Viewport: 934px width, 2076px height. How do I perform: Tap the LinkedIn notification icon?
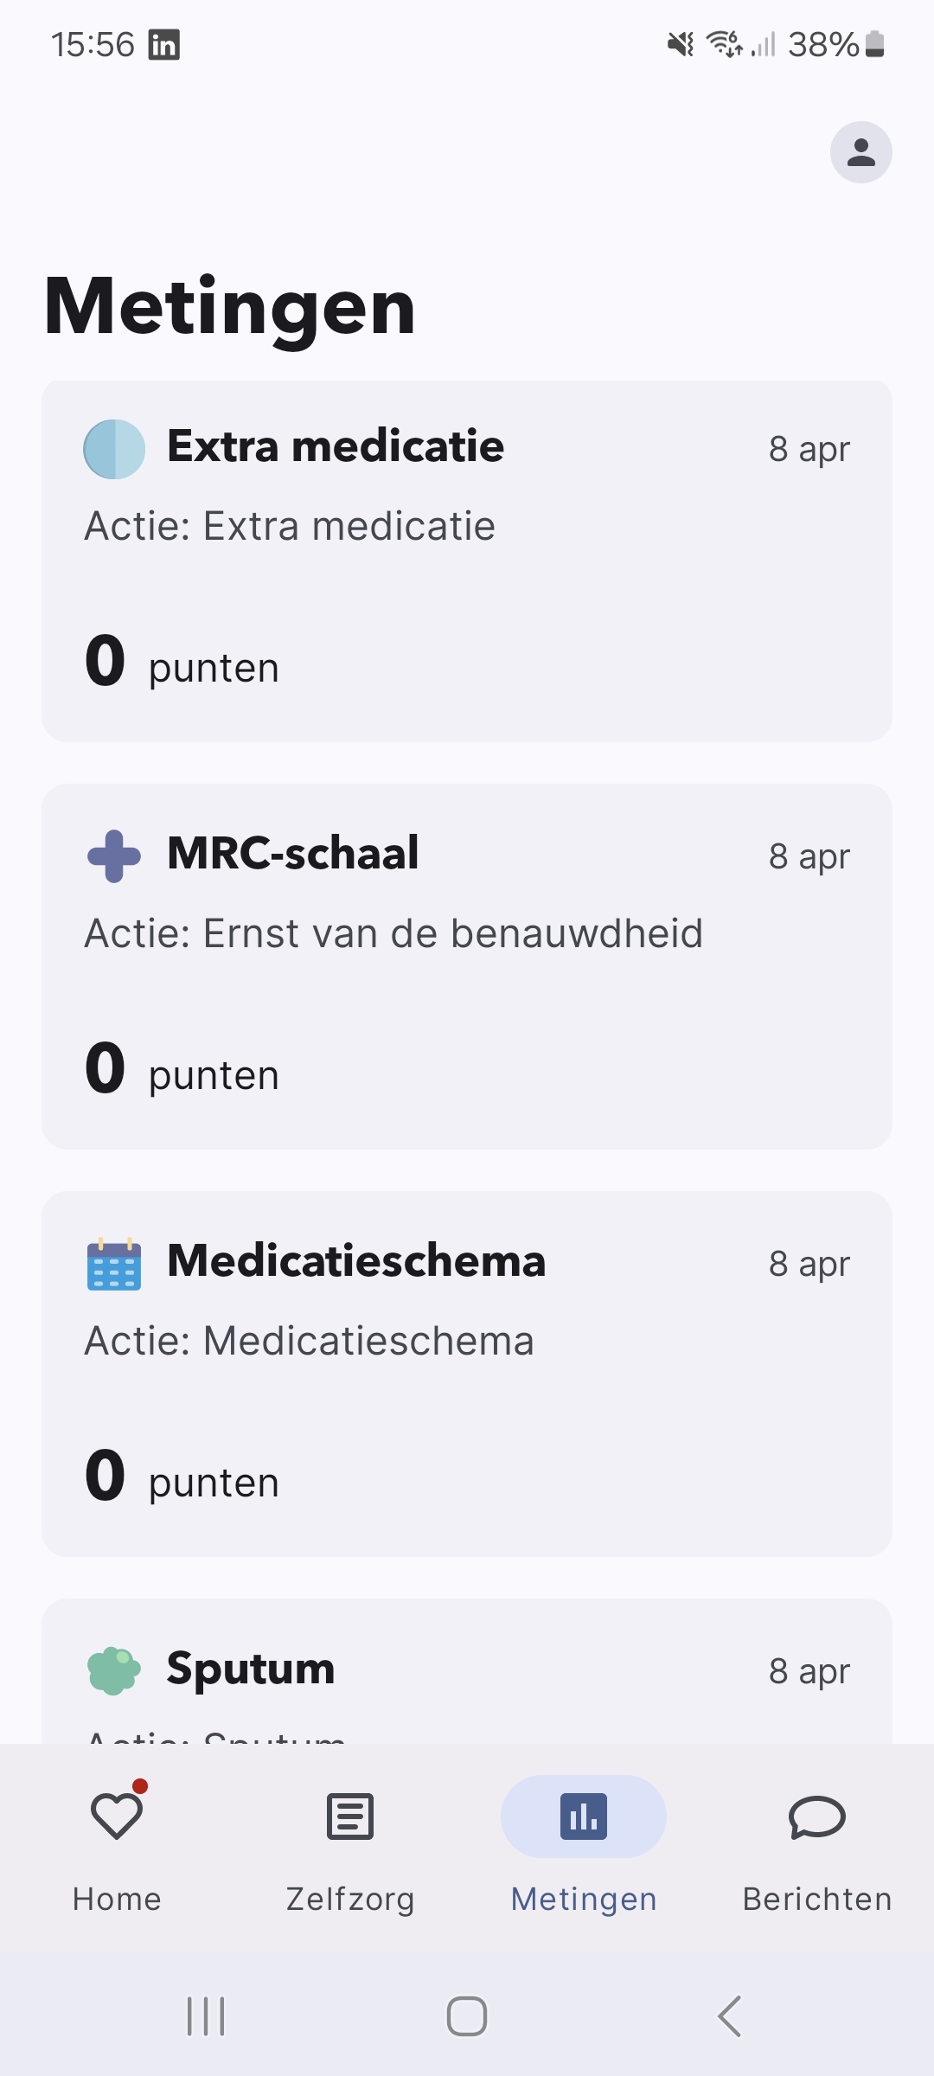(x=164, y=44)
